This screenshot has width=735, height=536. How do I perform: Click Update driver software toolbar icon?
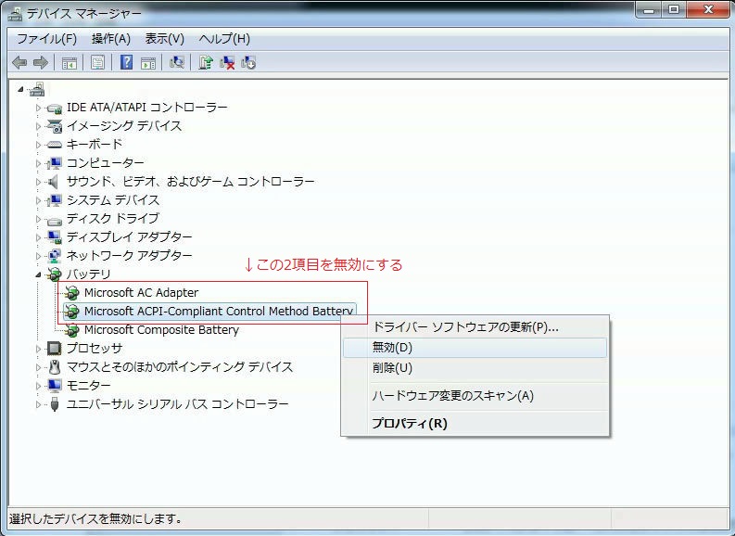206,62
